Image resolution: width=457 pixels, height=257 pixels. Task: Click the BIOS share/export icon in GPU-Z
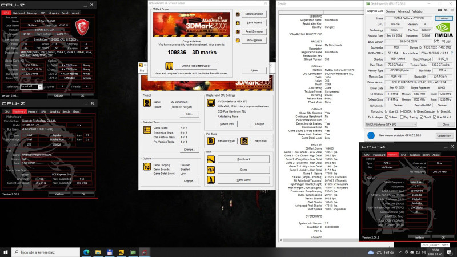[x=436, y=42]
